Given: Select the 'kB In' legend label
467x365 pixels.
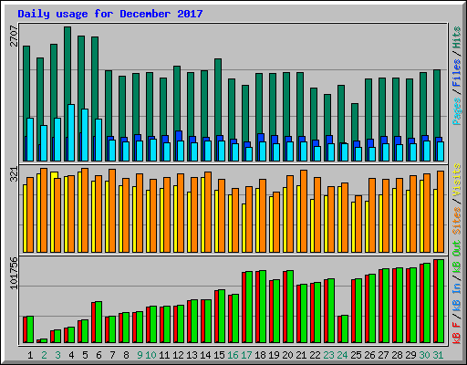Looking at the screenshot, I should [457, 297].
